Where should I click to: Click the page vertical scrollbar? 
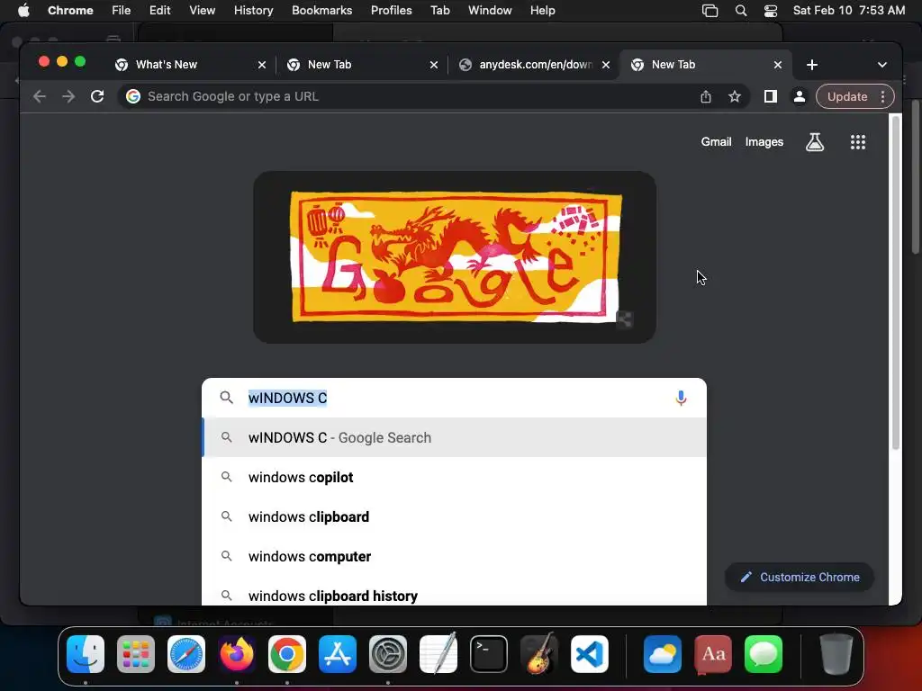pyautogui.click(x=896, y=282)
